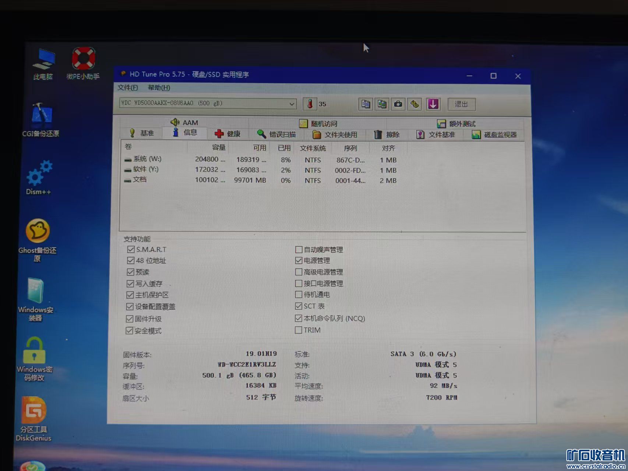Click the HD Tune title bar app icon
628x471 pixels.
pyautogui.click(x=123, y=74)
